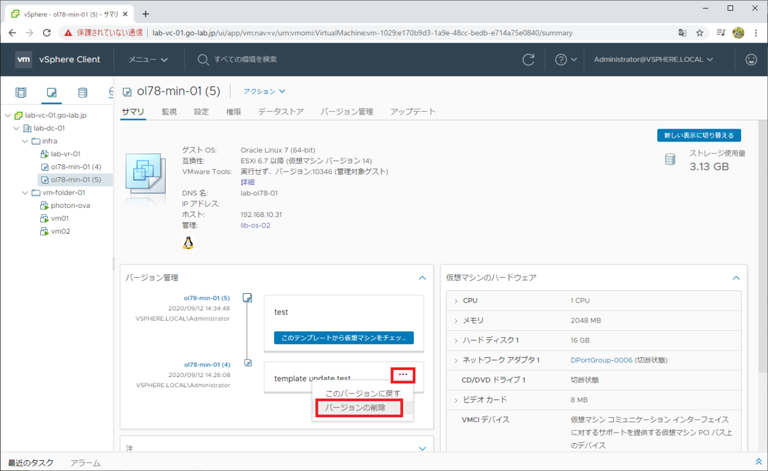Bookmark this page with the star icon
This screenshot has height=471, width=768.
700,33
